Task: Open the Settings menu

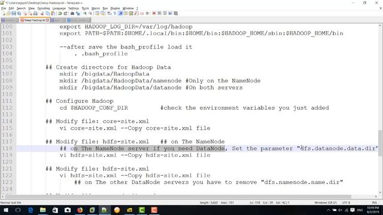Action: [x=74, y=8]
